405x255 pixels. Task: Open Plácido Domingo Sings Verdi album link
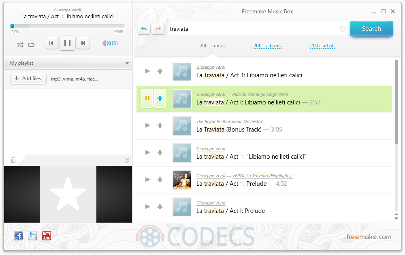click(x=260, y=94)
